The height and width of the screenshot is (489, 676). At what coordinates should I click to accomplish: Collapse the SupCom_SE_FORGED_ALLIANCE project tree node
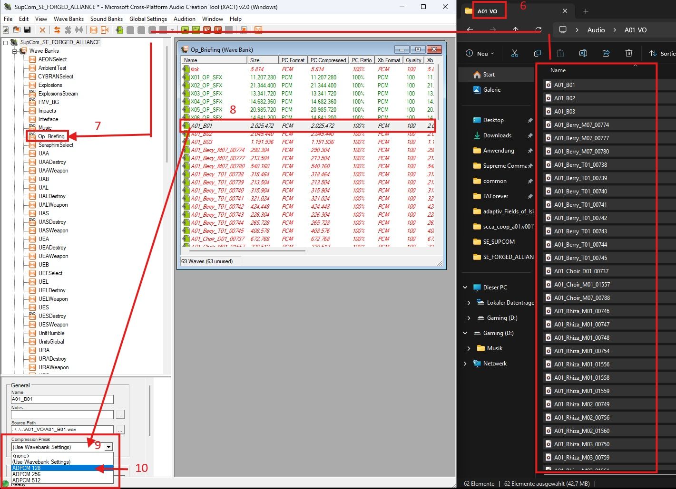(6, 43)
